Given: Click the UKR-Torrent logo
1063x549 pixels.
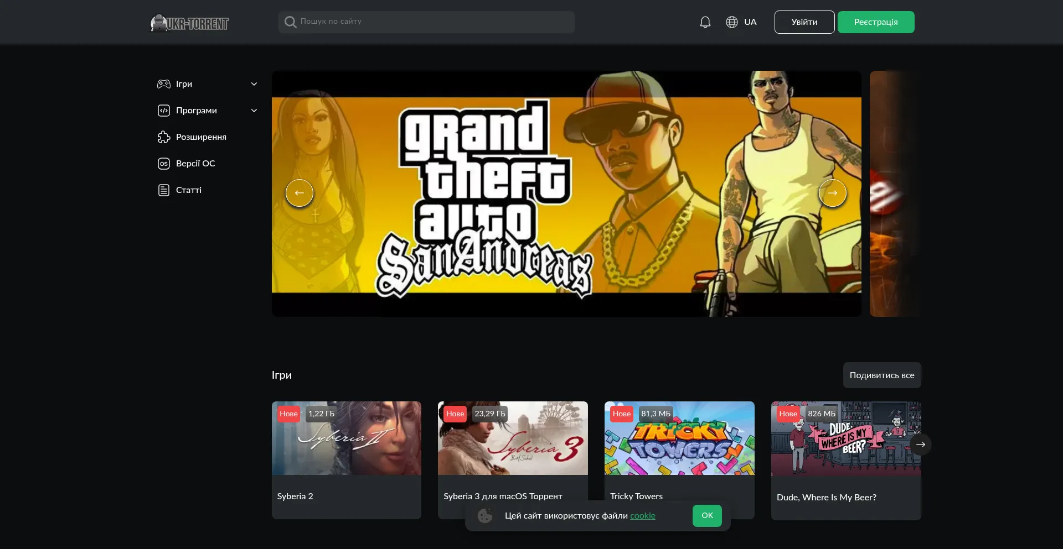Looking at the screenshot, I should click(189, 23).
